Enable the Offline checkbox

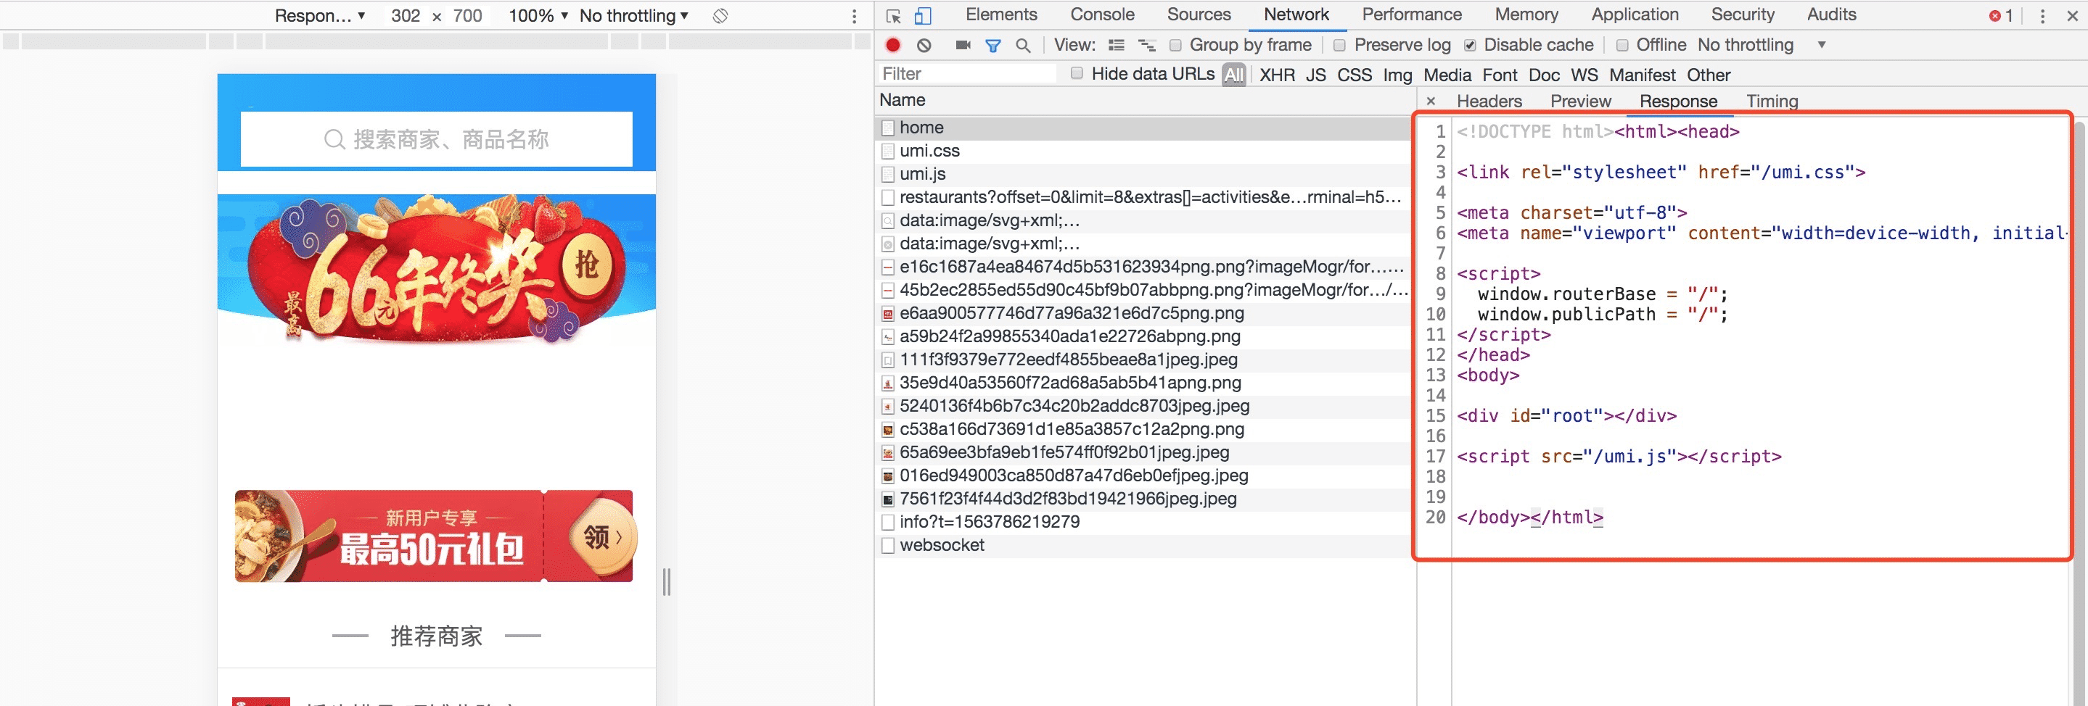pyautogui.click(x=1622, y=46)
